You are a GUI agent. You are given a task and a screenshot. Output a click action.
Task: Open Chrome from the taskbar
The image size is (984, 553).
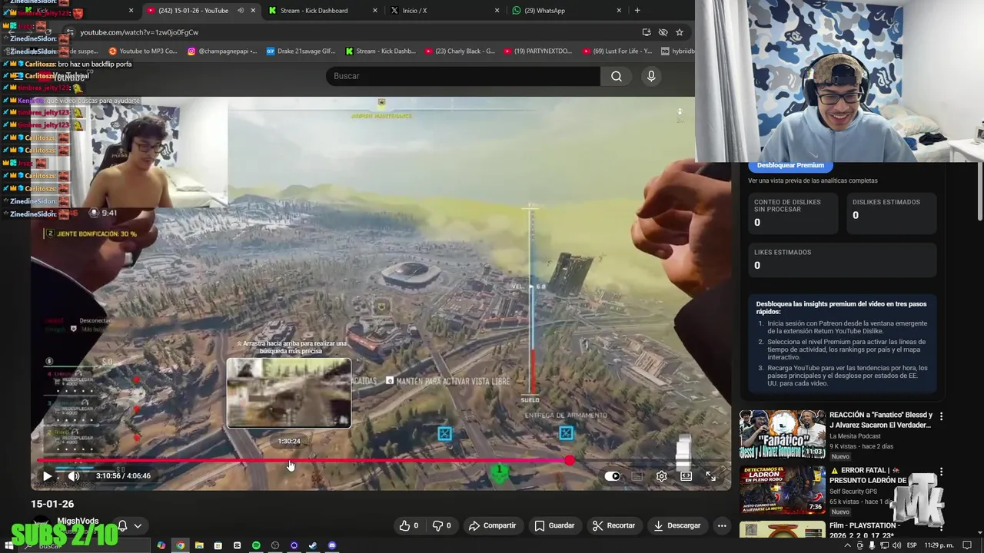[180, 545]
